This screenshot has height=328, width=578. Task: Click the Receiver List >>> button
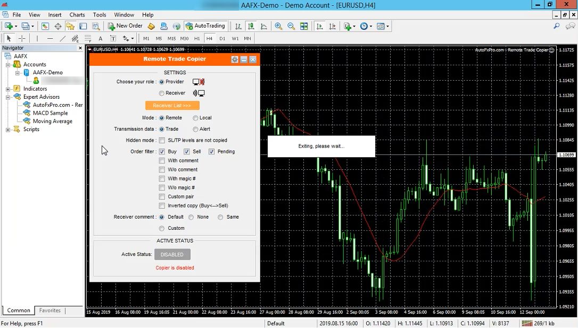[172, 106]
